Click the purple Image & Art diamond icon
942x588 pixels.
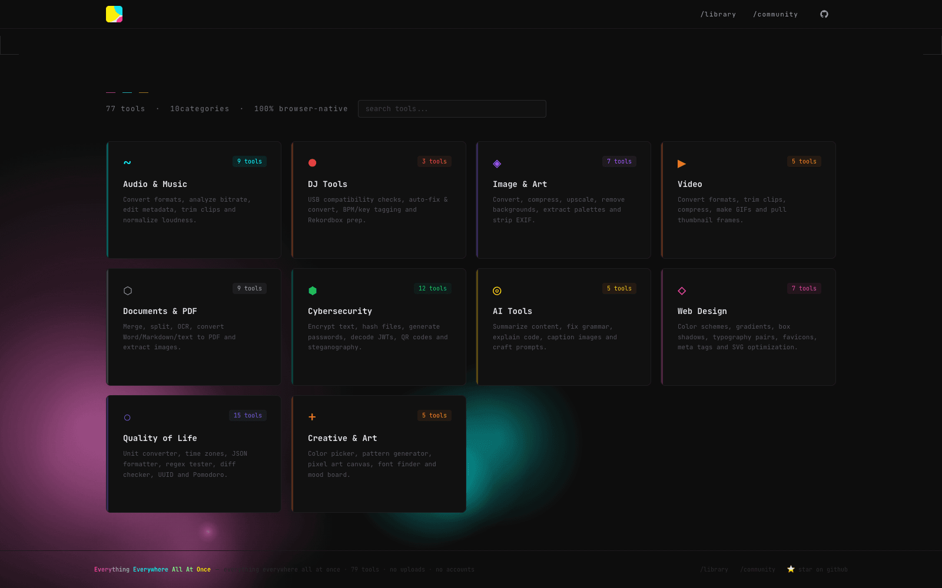point(497,163)
